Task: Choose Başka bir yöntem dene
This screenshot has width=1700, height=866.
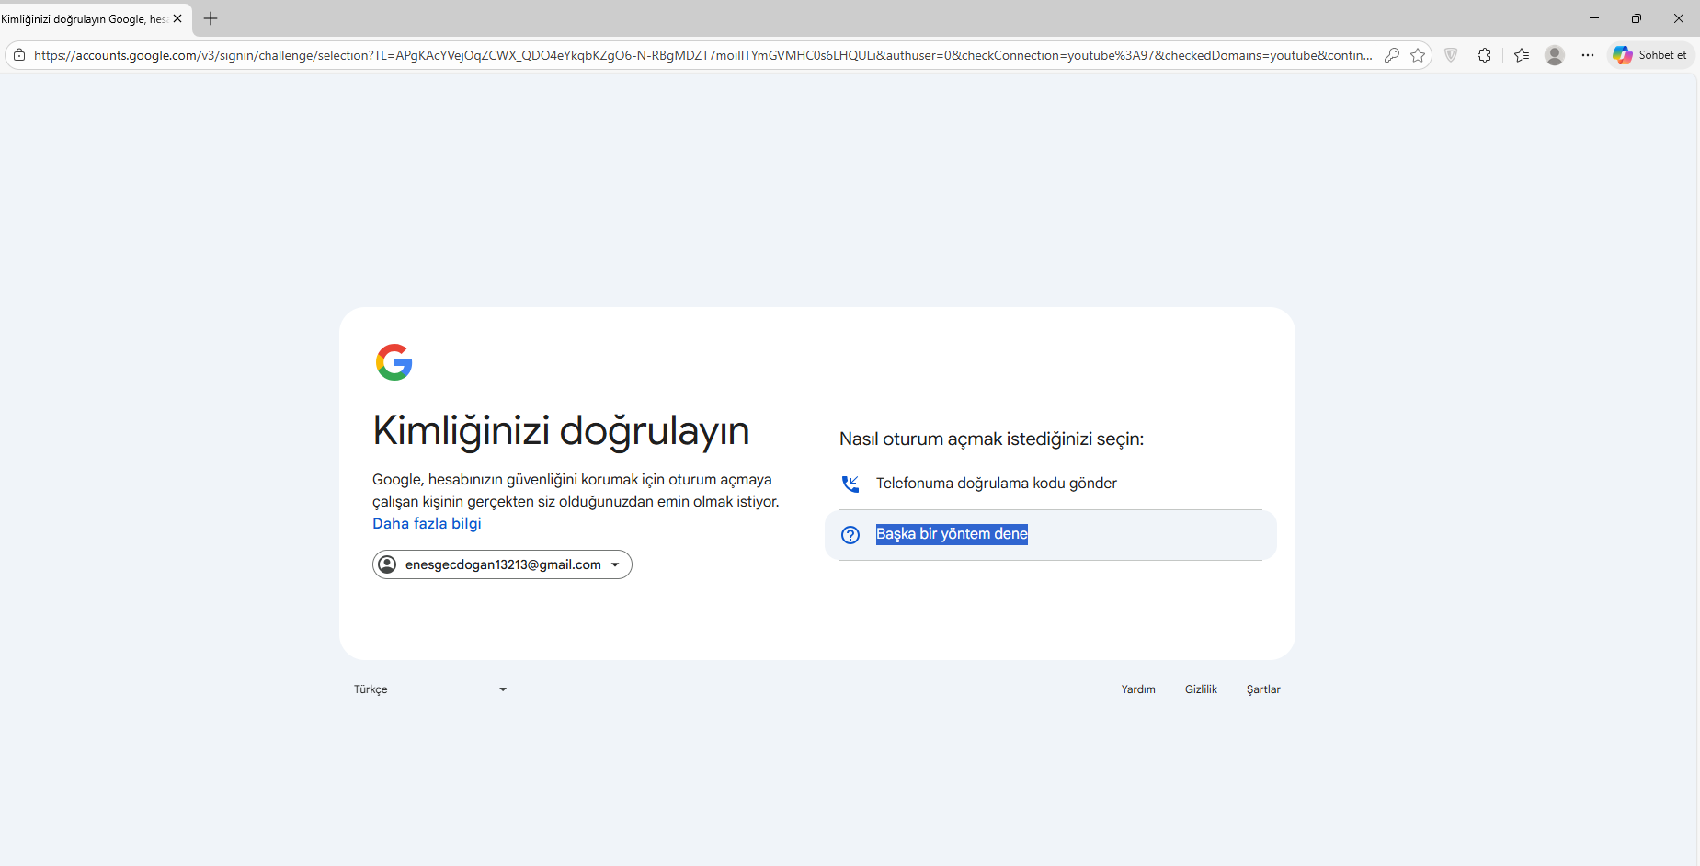Action: pyautogui.click(x=1051, y=535)
